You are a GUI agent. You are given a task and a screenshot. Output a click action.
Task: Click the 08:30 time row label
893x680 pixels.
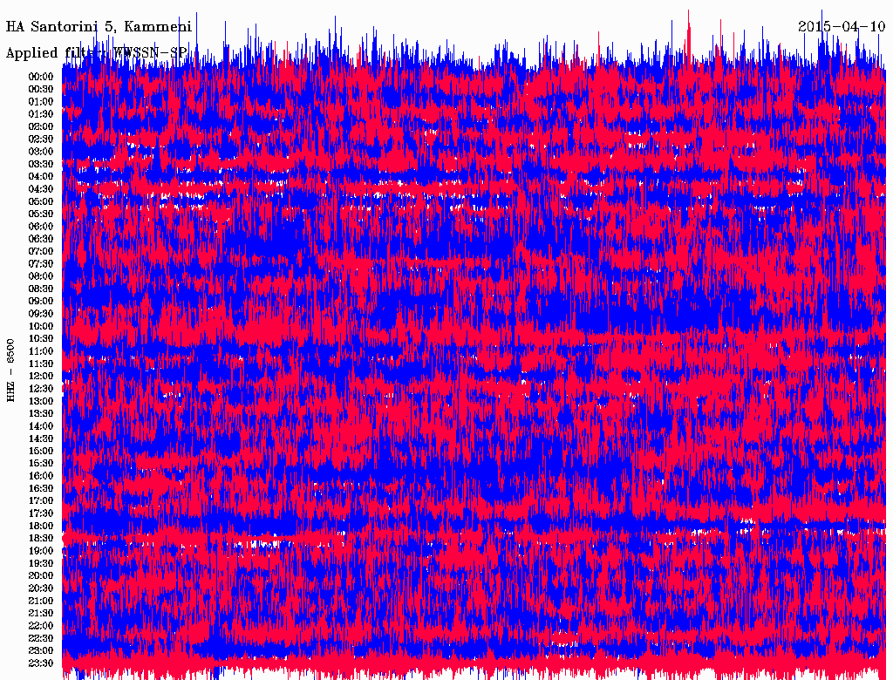pos(41,289)
